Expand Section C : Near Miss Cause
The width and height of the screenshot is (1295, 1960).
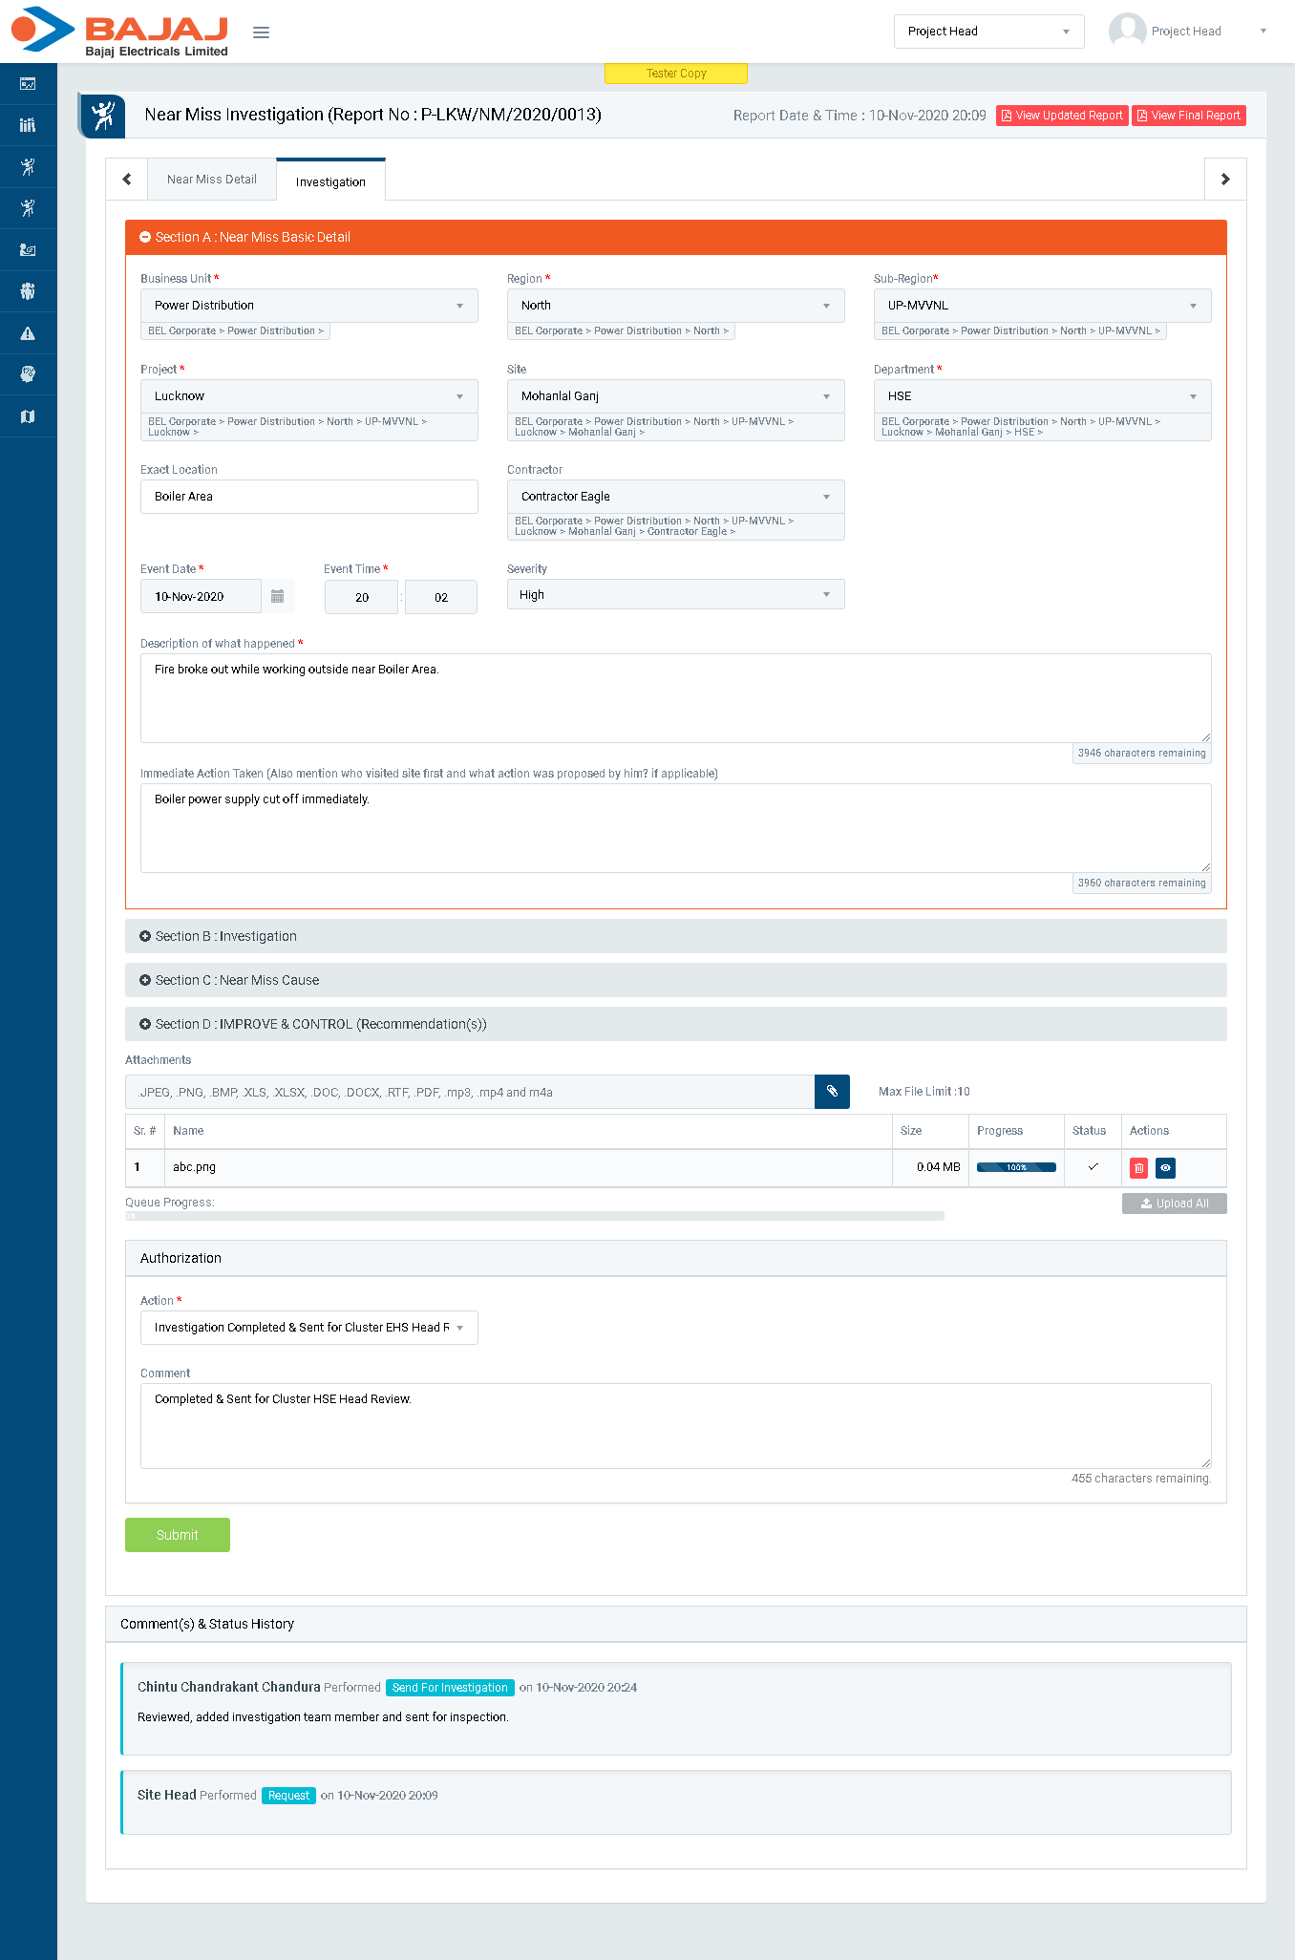[237, 980]
